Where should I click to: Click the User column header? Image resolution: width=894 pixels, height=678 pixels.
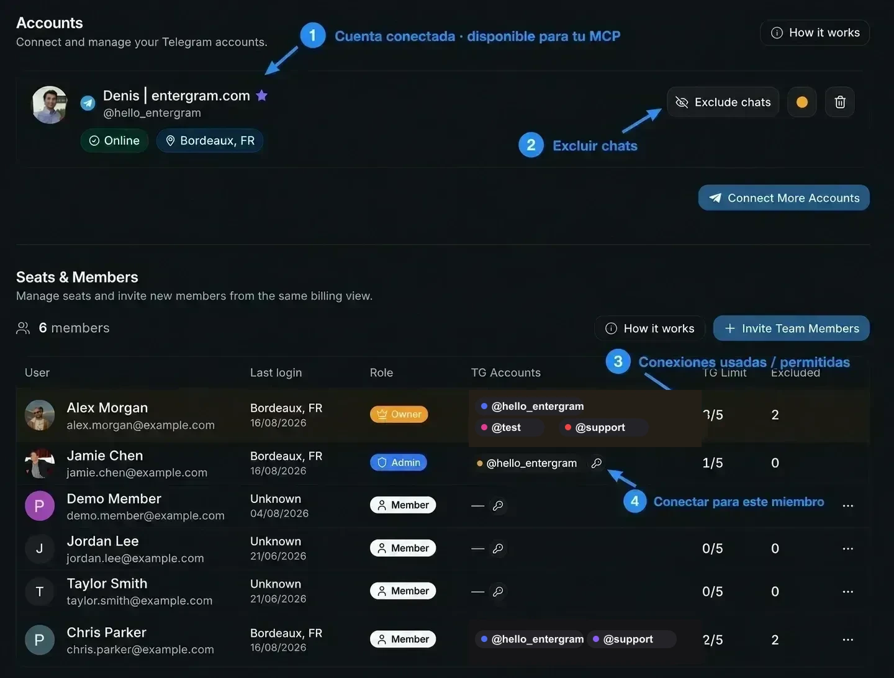click(x=37, y=373)
